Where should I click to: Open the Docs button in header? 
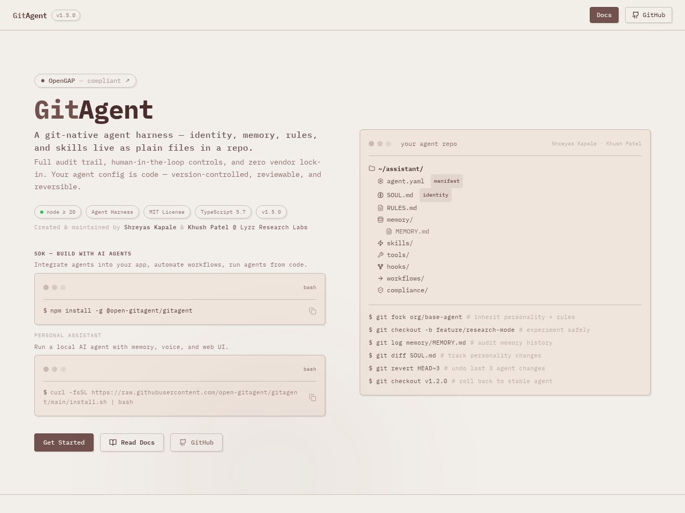pos(604,15)
